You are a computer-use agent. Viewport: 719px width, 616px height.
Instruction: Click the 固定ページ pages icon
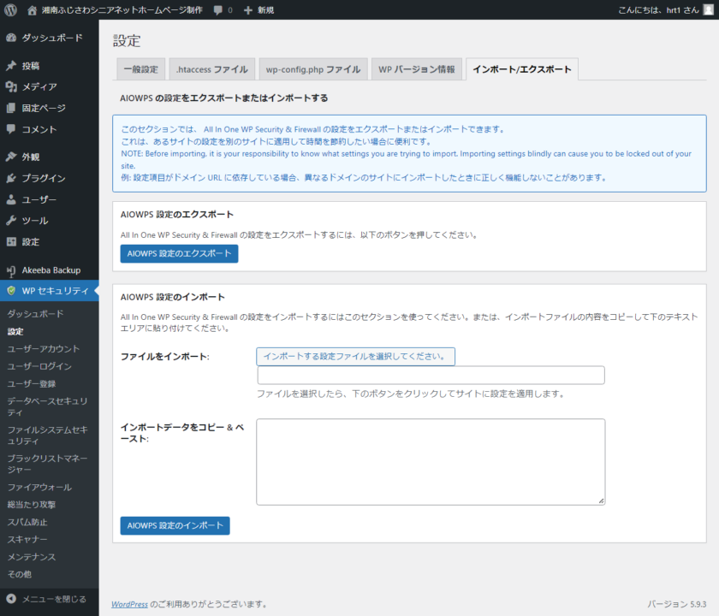[x=11, y=108]
